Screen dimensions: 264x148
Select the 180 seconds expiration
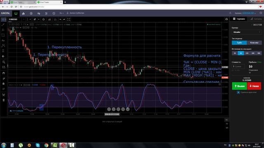(253, 53)
